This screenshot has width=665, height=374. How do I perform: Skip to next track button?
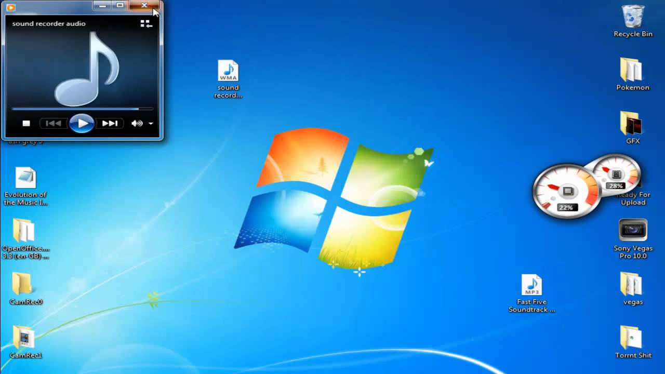click(110, 124)
